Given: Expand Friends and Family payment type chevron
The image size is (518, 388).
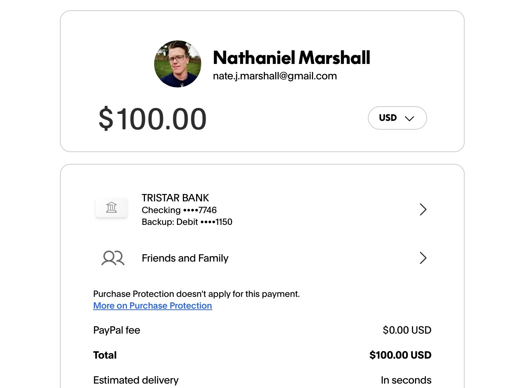Looking at the screenshot, I should click(x=423, y=258).
